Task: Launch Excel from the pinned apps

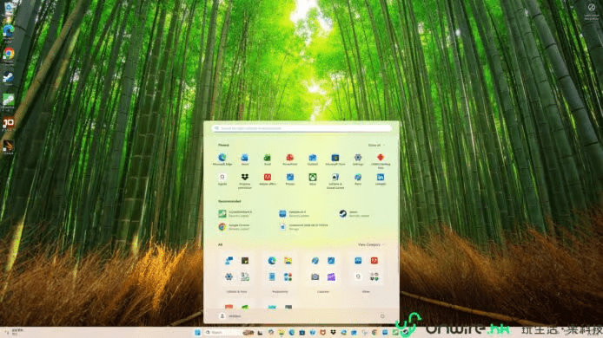Action: click(268, 159)
